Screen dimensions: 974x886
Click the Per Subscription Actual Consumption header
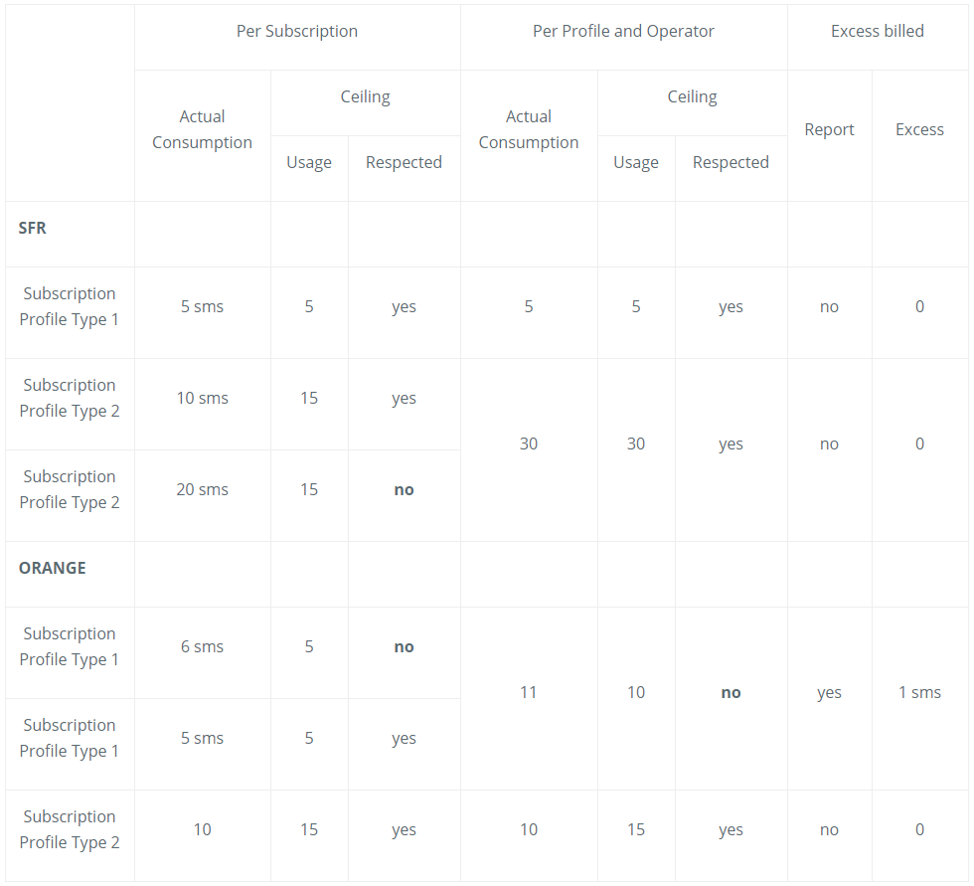(x=202, y=129)
